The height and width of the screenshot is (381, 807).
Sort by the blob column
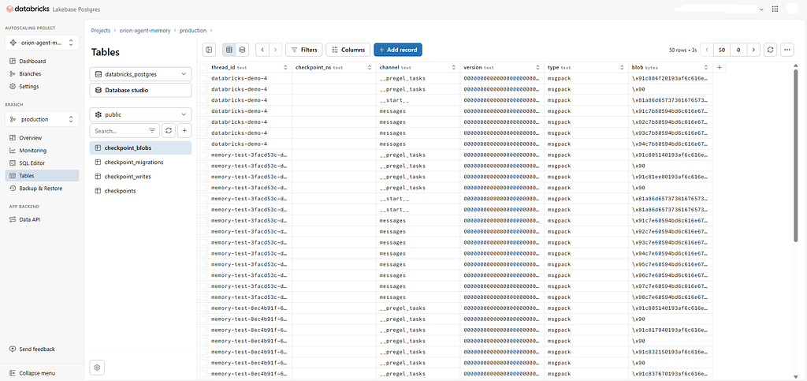[706, 68]
